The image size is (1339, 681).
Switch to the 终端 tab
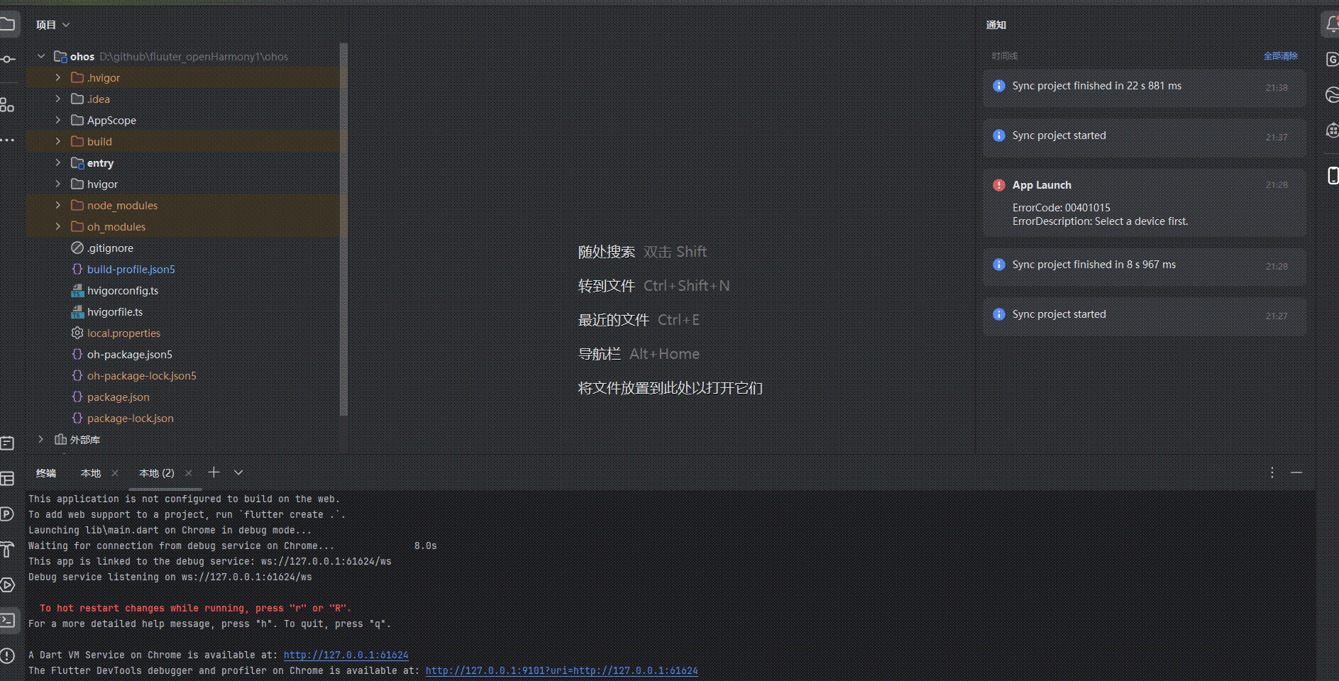pos(45,472)
